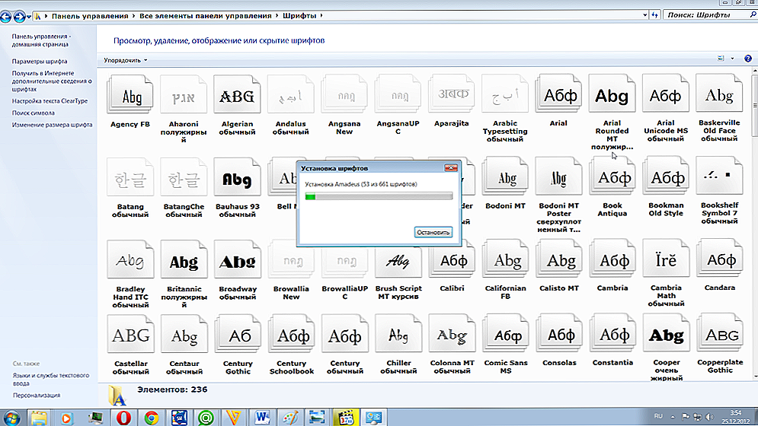The width and height of the screenshot is (758, 426).
Task: Select Baskerville Old Face font icon
Action: pos(719,94)
